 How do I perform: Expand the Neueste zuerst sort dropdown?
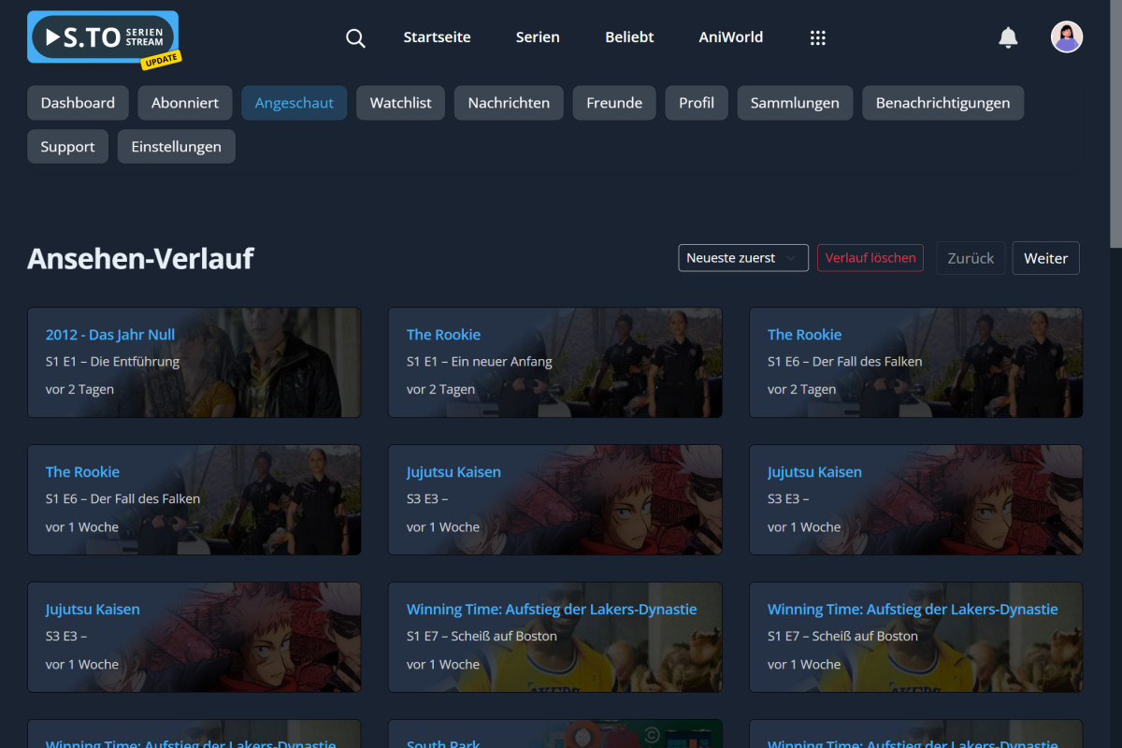tap(742, 258)
